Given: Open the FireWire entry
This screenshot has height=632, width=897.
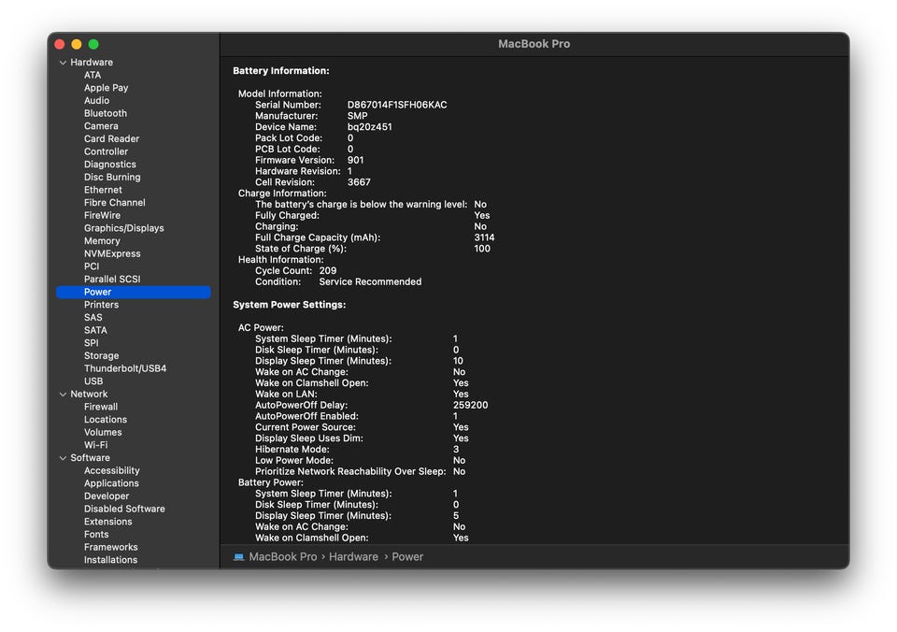Looking at the screenshot, I should [102, 215].
